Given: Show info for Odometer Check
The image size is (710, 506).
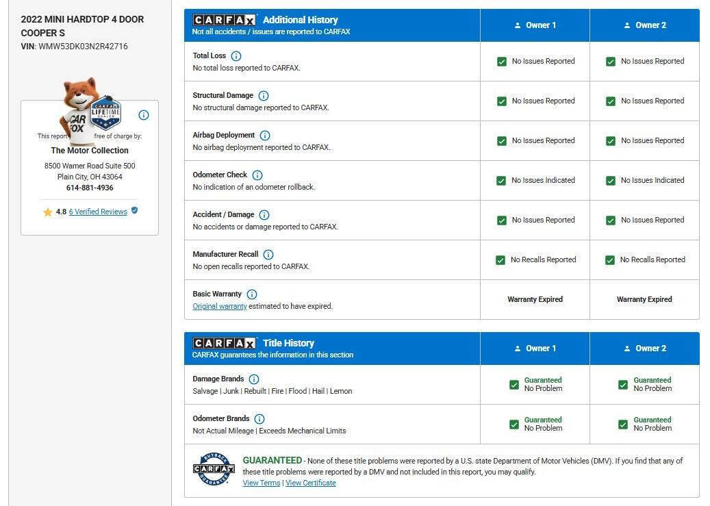Looking at the screenshot, I should coord(257,175).
